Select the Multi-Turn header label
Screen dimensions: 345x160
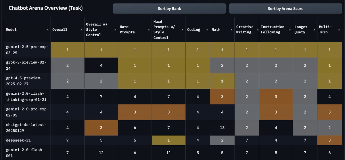tap(325, 30)
